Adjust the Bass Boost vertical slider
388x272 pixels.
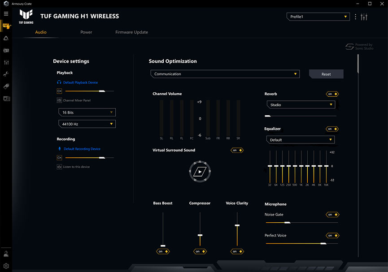coord(163,229)
